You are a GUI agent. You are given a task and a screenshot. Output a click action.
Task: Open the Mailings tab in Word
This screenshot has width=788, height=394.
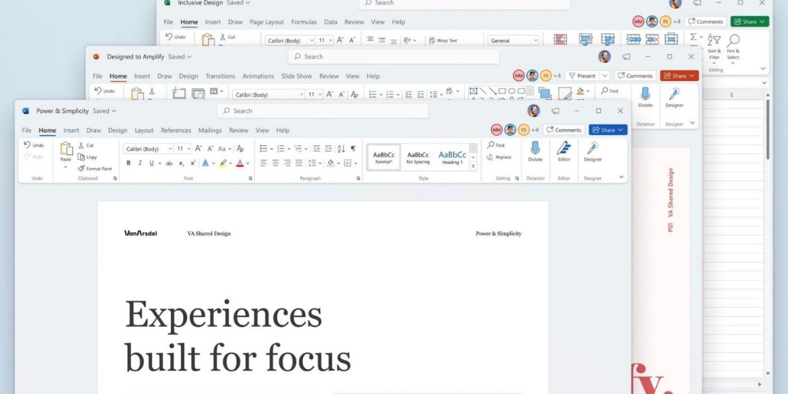pos(210,131)
